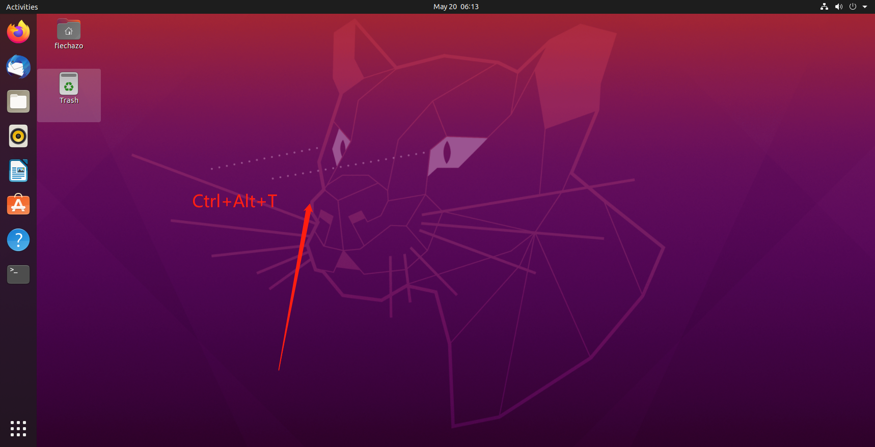Open Thunderbird Mail in the dock

click(x=18, y=67)
